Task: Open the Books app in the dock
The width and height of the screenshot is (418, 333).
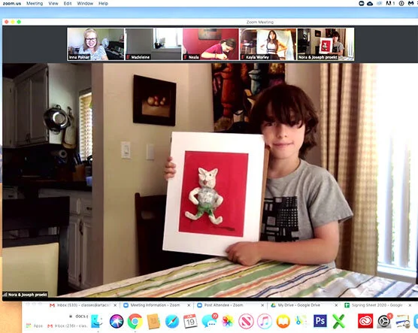Action: [x=283, y=321]
